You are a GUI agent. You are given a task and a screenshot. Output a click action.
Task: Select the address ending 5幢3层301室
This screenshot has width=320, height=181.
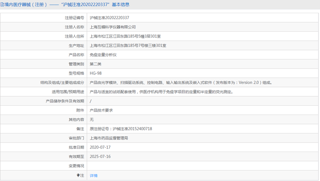125,37
